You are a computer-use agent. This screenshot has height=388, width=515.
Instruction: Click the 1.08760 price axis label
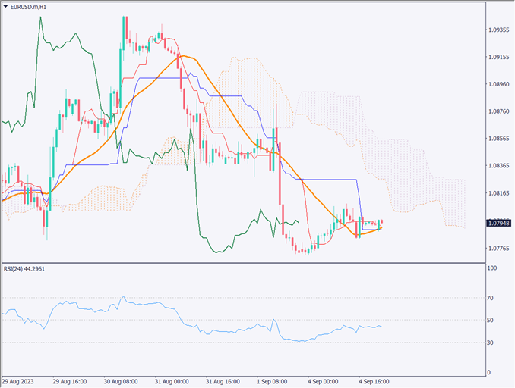(499, 112)
